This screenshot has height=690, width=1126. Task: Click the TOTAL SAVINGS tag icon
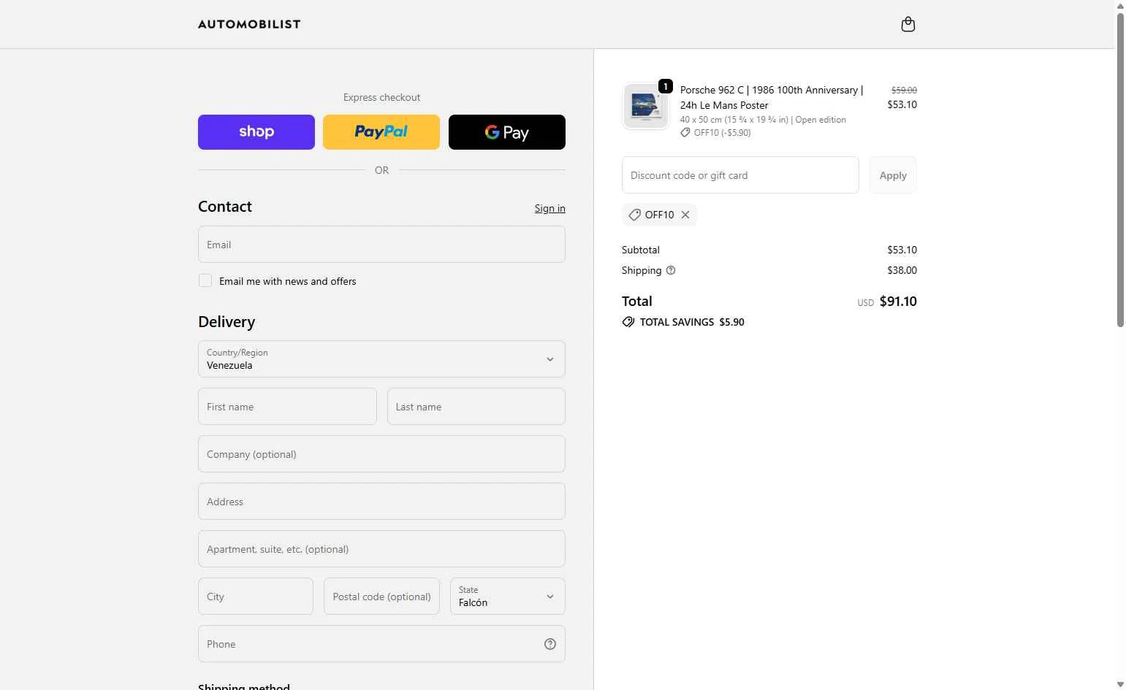pos(628,322)
